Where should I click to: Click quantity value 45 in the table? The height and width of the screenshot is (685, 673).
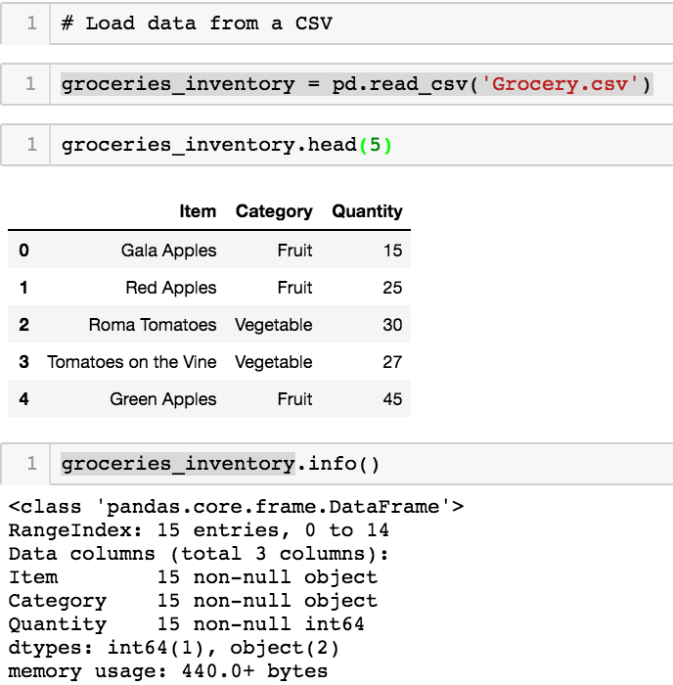[392, 399]
